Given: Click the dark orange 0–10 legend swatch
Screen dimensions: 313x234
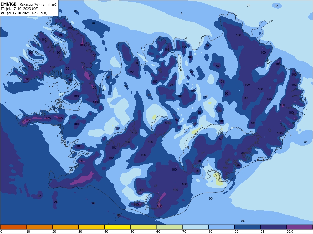Looking at the screenshot, I should click(13, 227).
